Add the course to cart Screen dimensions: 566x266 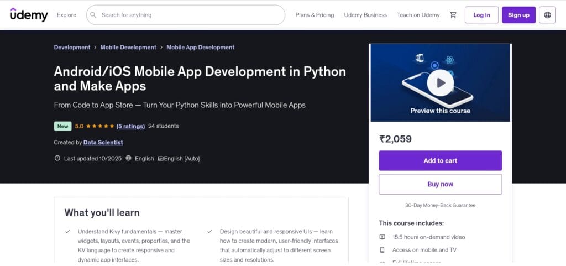440,160
